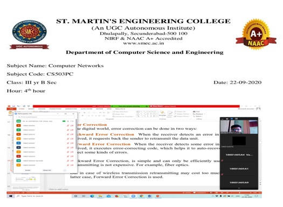Expand the Select dropdown in Editing group

coord(199,116)
